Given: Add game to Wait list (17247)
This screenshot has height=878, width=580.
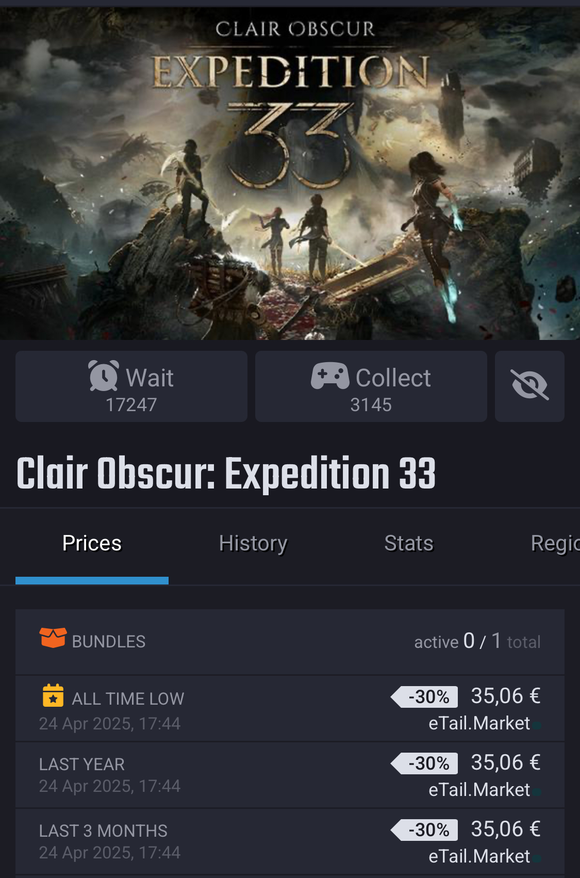Looking at the screenshot, I should point(131,386).
